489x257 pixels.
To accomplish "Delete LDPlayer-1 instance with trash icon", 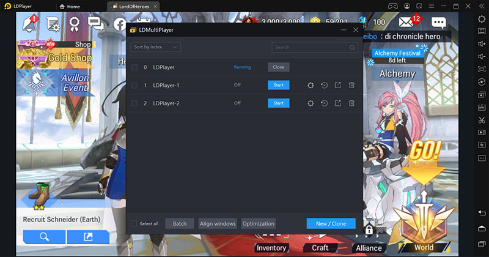I will 351,85.
